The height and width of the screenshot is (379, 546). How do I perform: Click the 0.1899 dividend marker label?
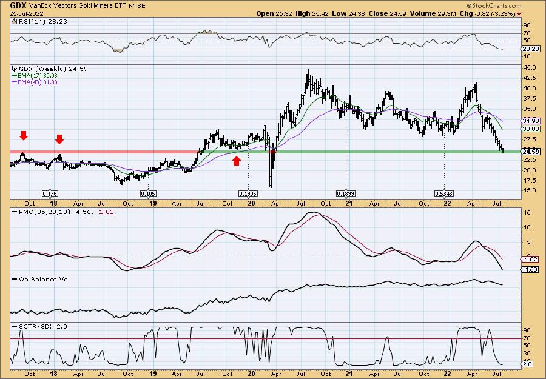(x=346, y=193)
